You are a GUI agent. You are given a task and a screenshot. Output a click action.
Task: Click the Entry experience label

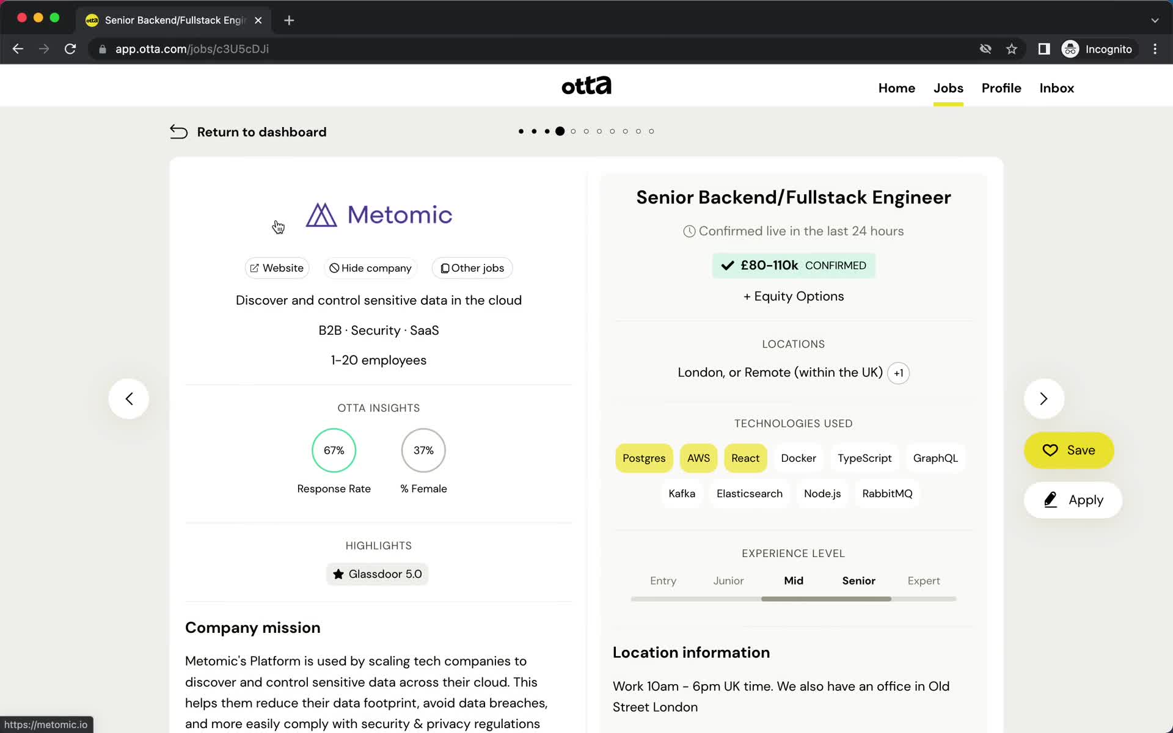(663, 581)
